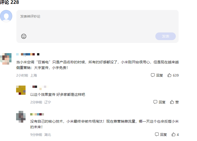Click 回复 text on the 辽宁 reply

point(162,102)
